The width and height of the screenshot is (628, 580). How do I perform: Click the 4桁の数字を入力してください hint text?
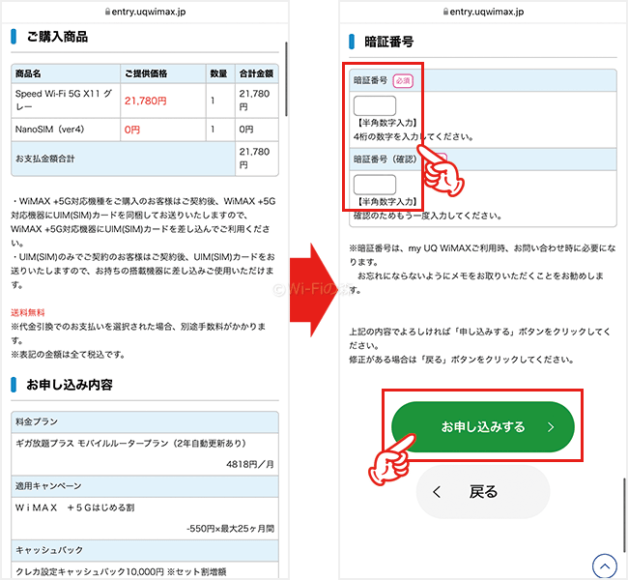(414, 136)
